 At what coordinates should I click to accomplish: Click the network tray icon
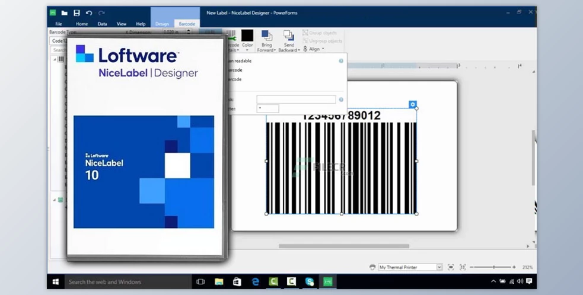[512, 281]
